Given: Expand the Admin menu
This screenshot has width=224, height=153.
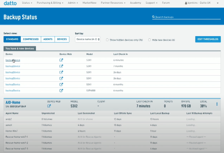Looking at the screenshot, I should click(73, 3).
